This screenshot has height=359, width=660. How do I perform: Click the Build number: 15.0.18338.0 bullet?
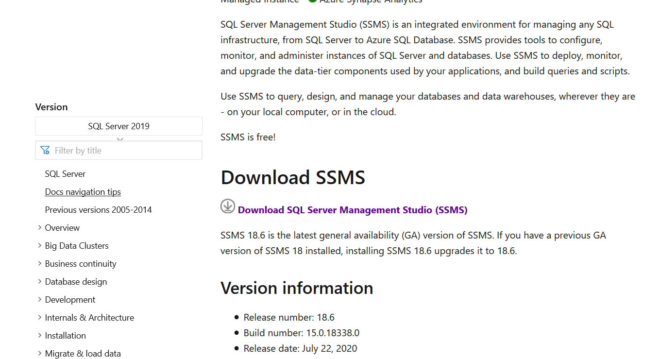pyautogui.click(x=302, y=333)
